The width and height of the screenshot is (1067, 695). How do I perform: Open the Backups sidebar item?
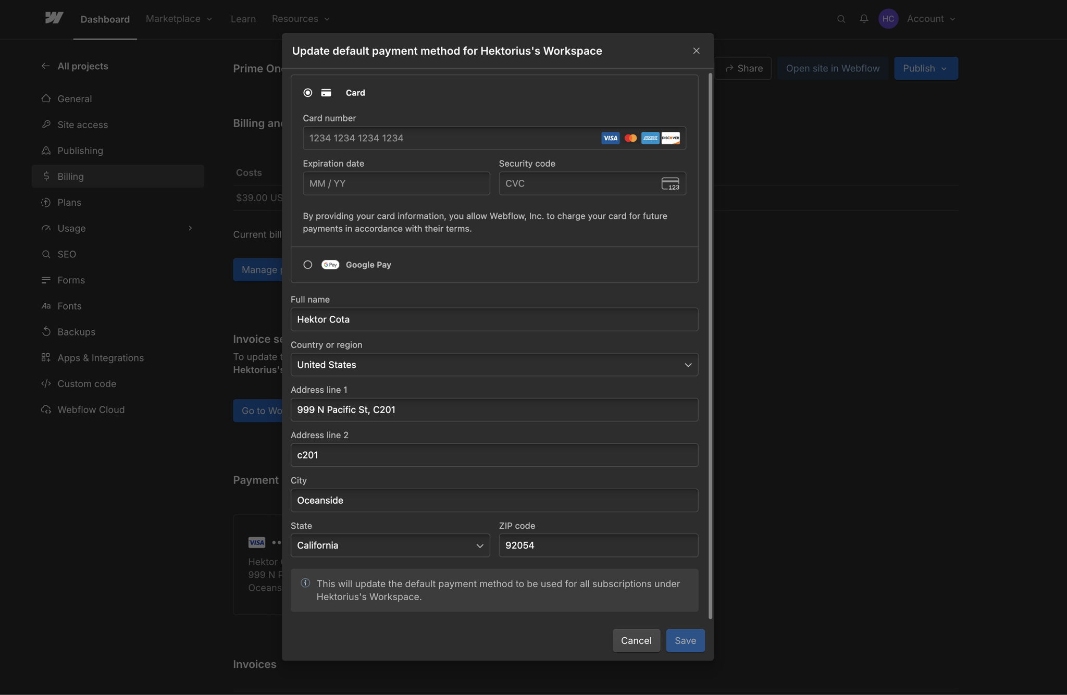[x=118, y=332]
